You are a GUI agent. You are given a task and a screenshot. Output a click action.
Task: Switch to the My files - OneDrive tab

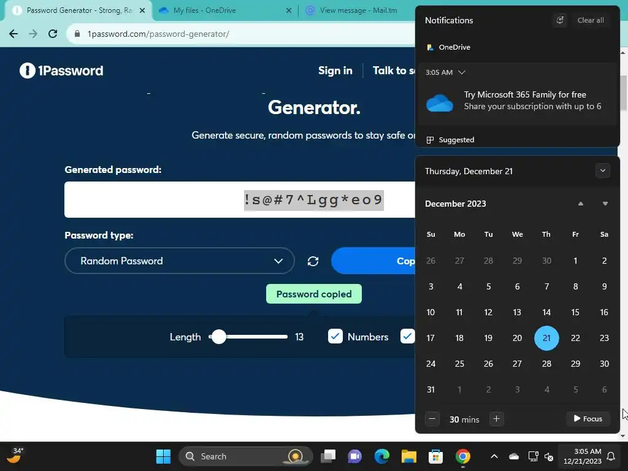click(224, 10)
